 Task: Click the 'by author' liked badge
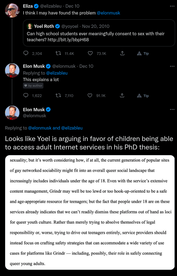33,86
